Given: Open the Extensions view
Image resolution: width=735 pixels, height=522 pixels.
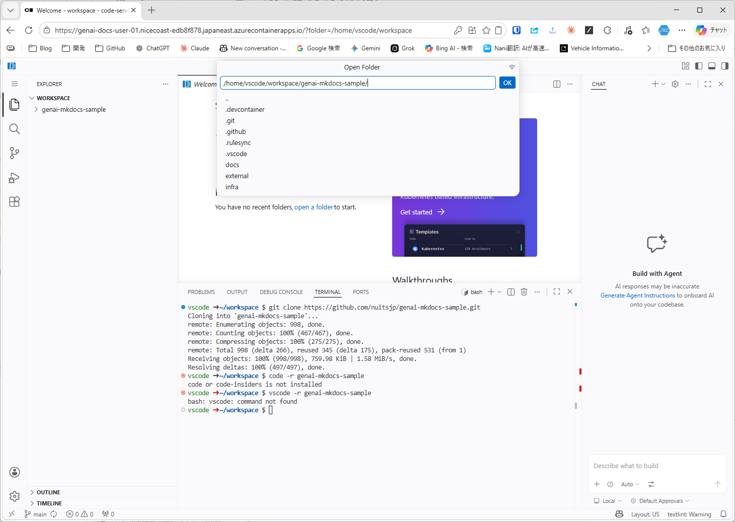Looking at the screenshot, I should click(15, 202).
